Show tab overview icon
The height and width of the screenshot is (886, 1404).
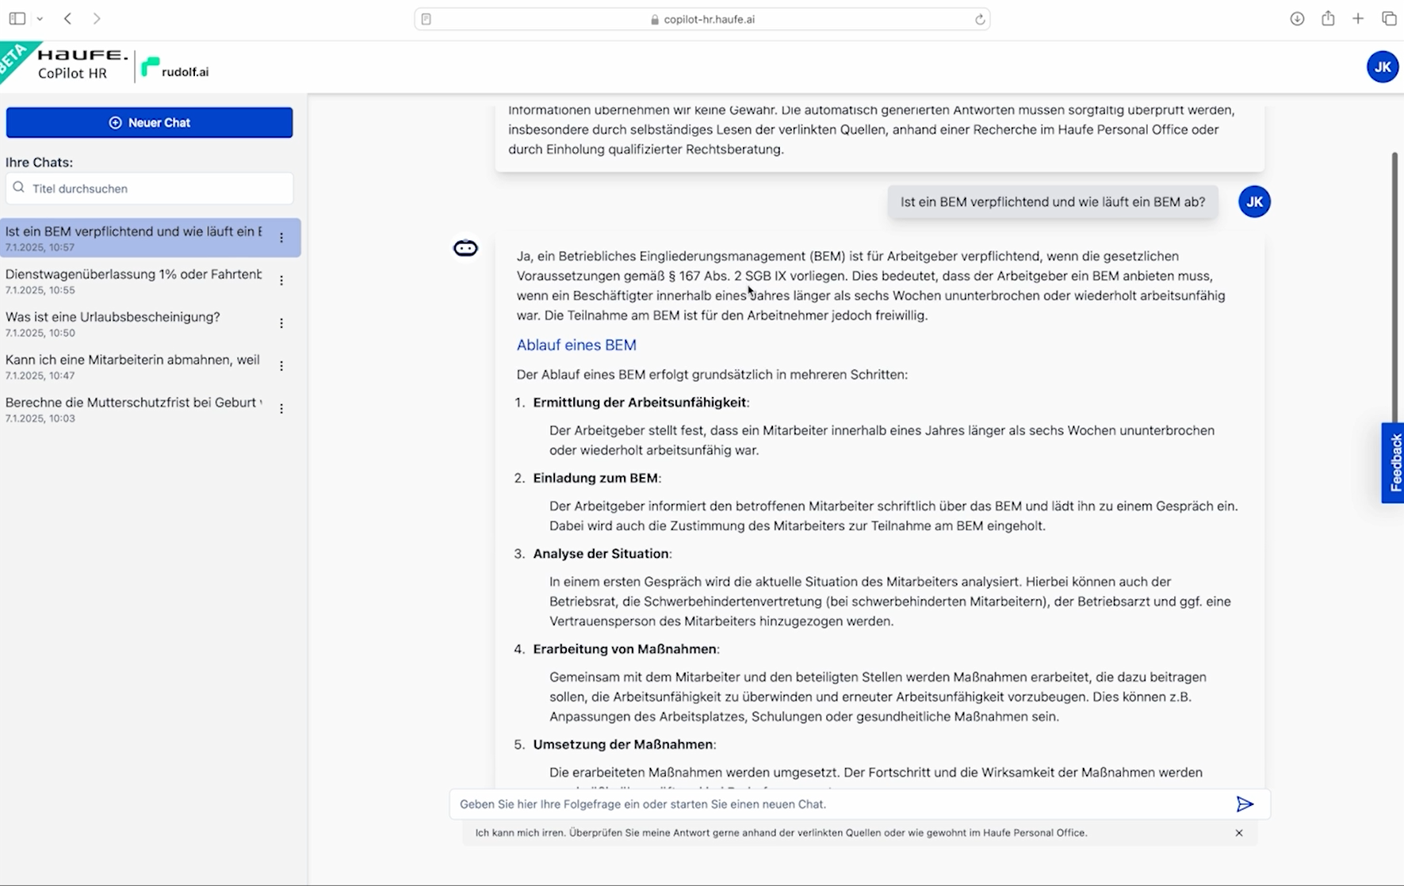tap(1389, 18)
